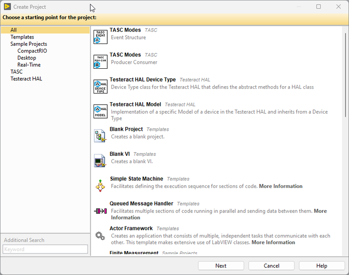Image resolution: width=349 pixels, height=275 pixels.
Task: Pick the Queued Message Handler icon
Action: pyautogui.click(x=100, y=211)
